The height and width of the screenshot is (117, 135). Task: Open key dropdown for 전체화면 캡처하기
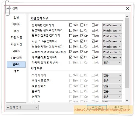click(x=112, y=25)
